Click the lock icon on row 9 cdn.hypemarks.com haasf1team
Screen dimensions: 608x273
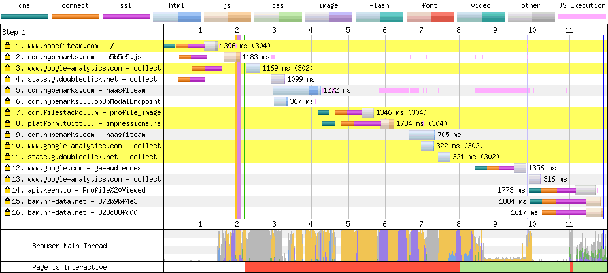pos(7,135)
